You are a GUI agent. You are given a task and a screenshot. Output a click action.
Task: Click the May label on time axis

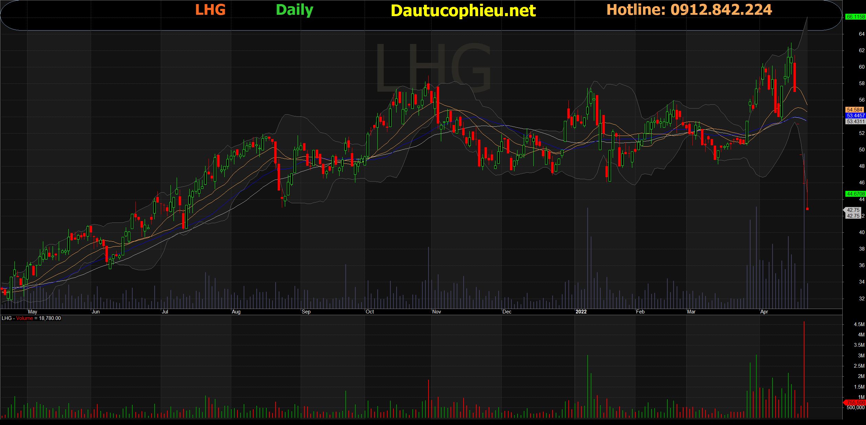click(32, 312)
